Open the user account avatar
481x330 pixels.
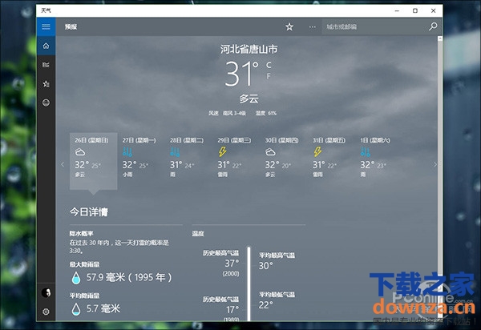click(x=46, y=293)
